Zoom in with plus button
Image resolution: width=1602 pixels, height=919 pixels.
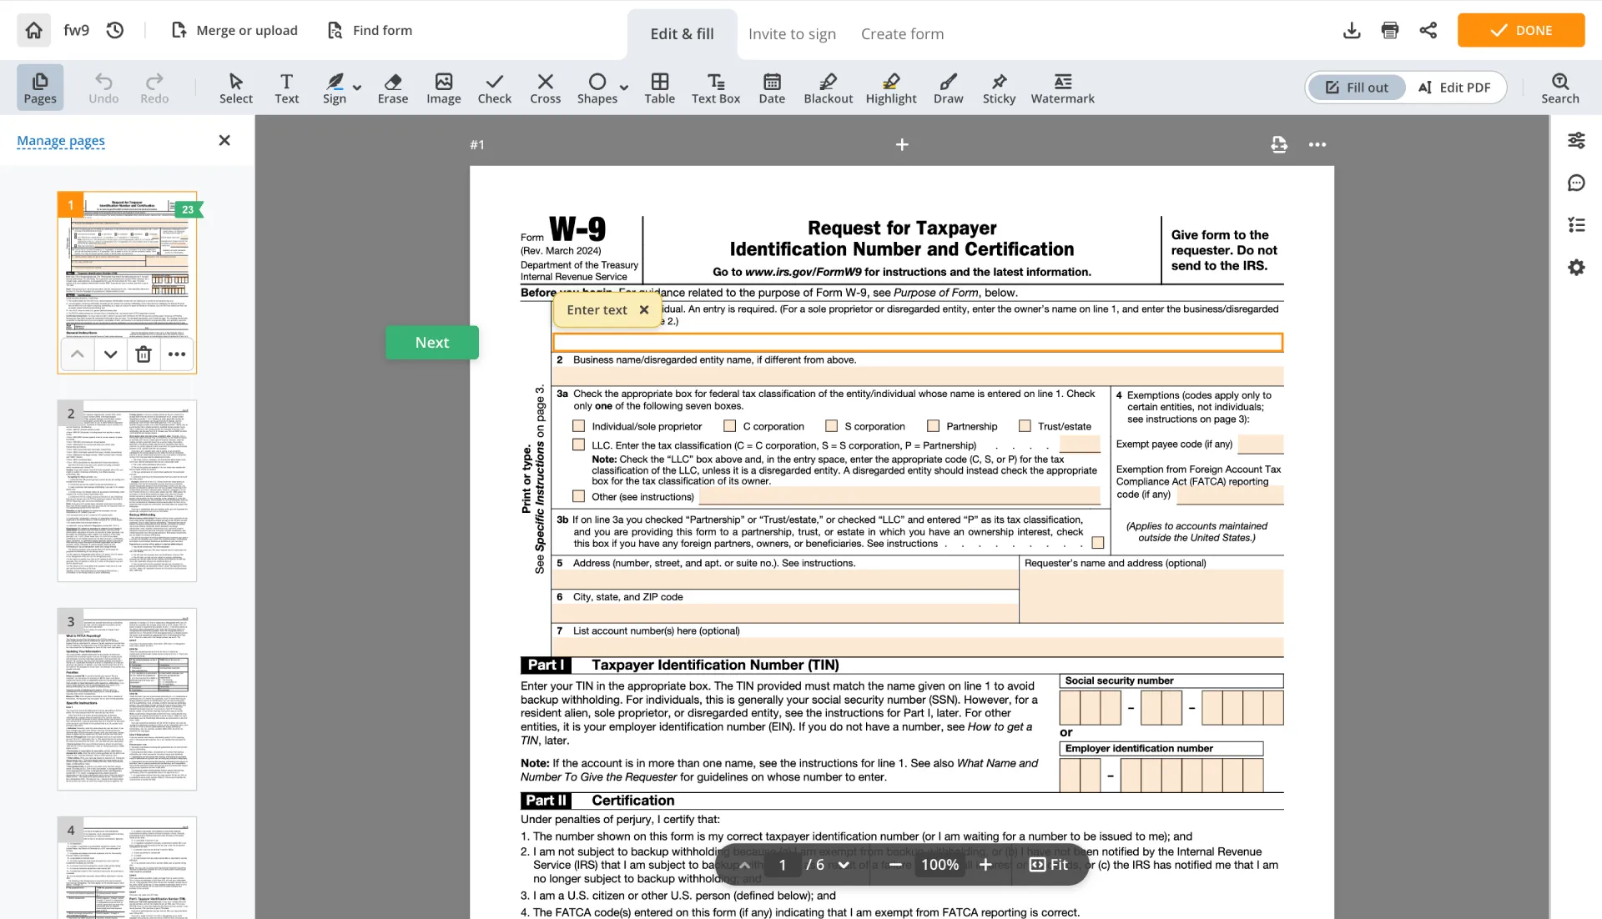point(985,865)
